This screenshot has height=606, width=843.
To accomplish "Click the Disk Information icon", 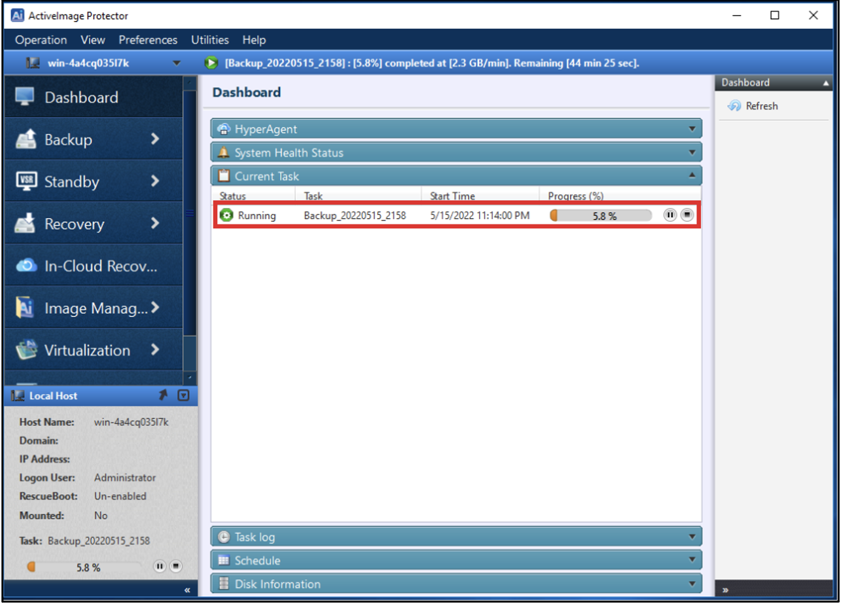I will 224,584.
